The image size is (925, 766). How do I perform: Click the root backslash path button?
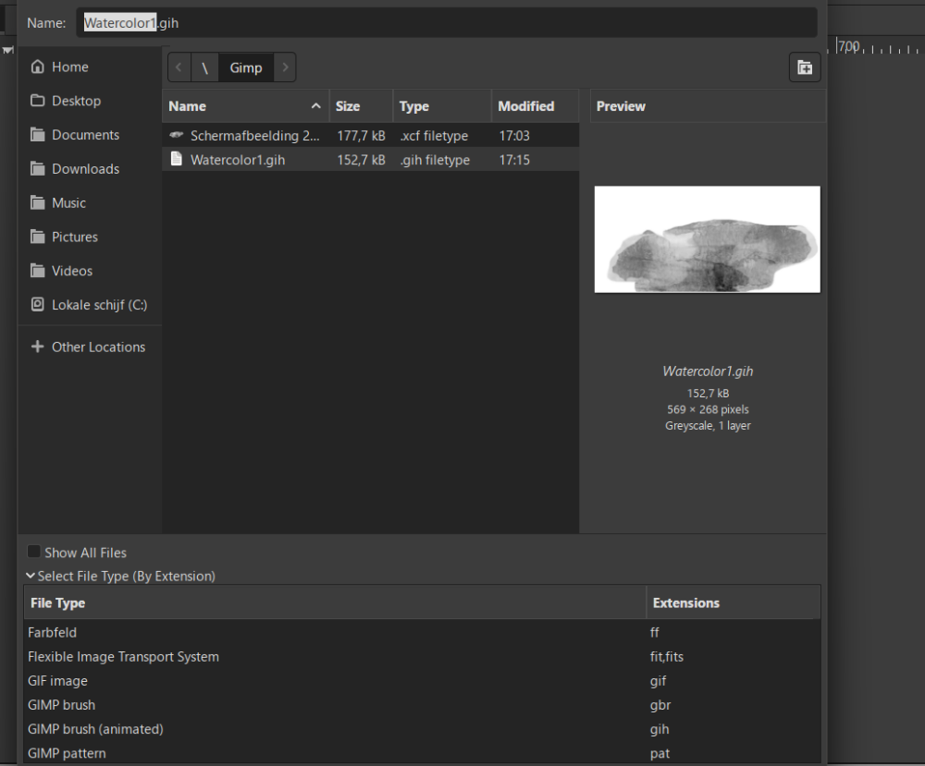(204, 67)
